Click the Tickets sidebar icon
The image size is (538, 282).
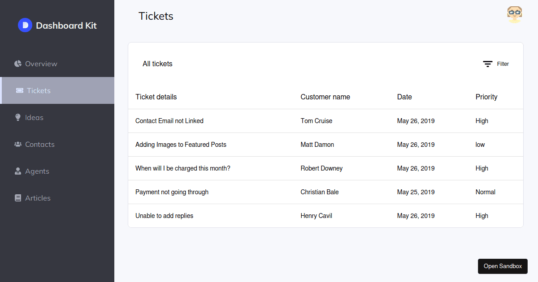coord(20,90)
